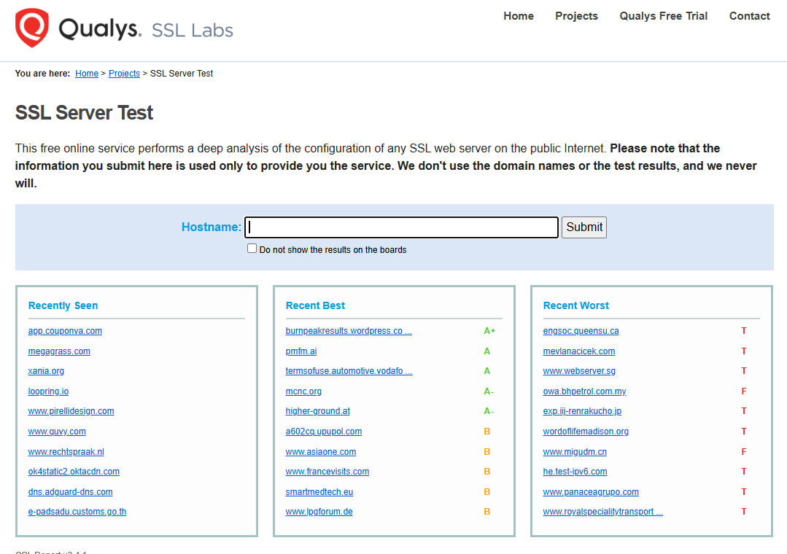Click the Qualys shield logo icon
The image size is (787, 554).
coord(32,28)
